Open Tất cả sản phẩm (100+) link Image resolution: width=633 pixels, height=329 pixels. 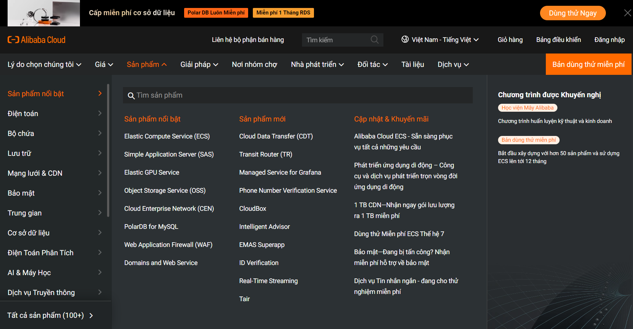click(x=50, y=315)
